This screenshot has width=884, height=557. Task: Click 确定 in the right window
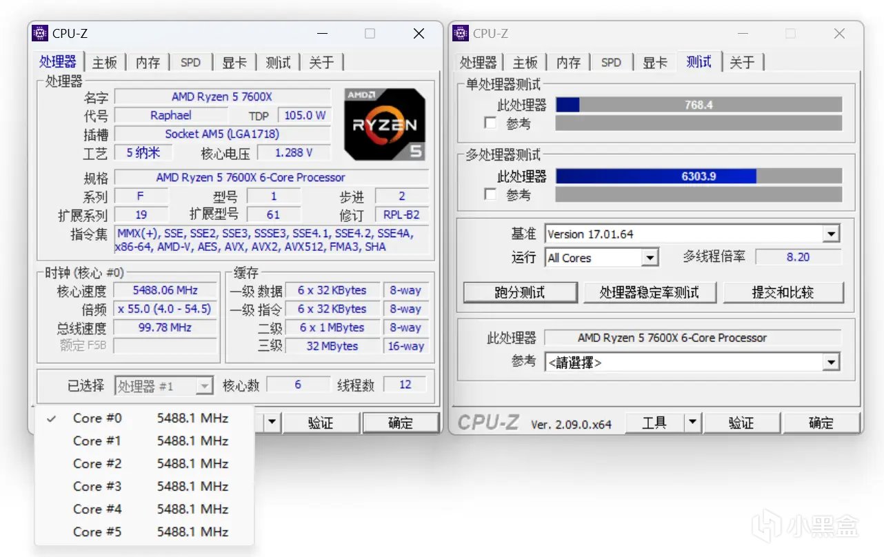(821, 423)
